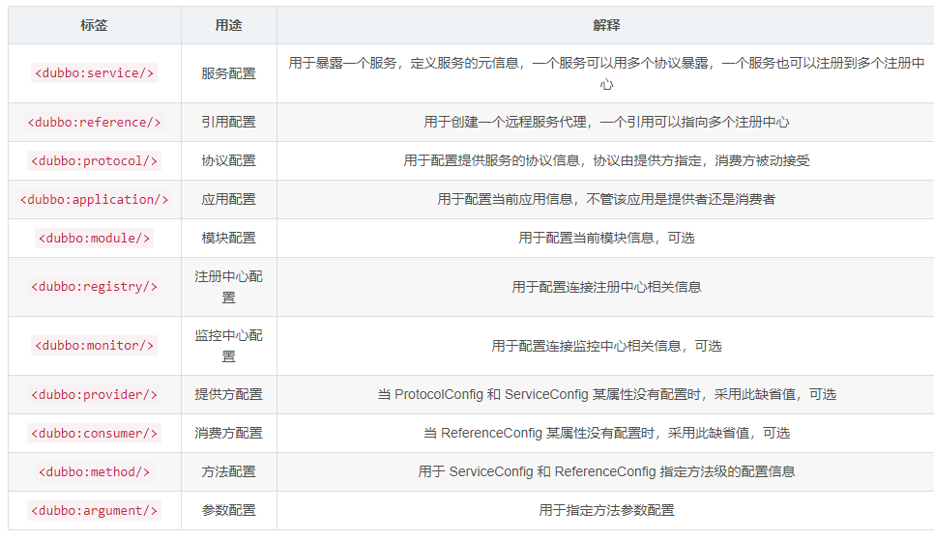Select the <dubbo:provider/> tag cell

pos(94,394)
